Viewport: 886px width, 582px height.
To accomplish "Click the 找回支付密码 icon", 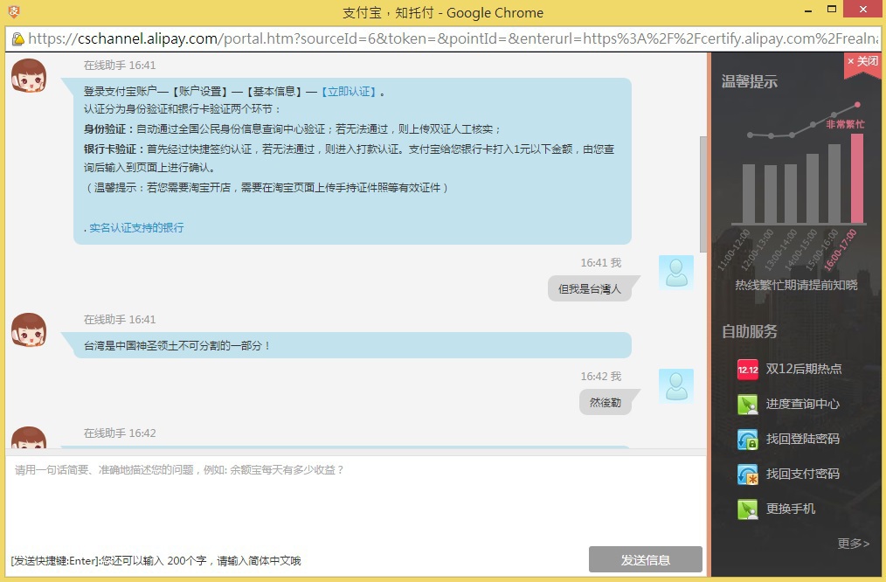I will (x=748, y=475).
